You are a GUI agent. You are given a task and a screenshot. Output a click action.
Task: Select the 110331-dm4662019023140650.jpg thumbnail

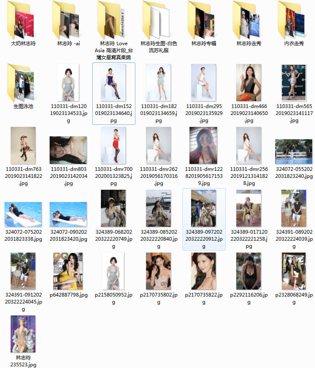(x=249, y=83)
